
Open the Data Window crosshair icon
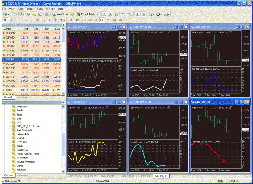coord(28,14)
